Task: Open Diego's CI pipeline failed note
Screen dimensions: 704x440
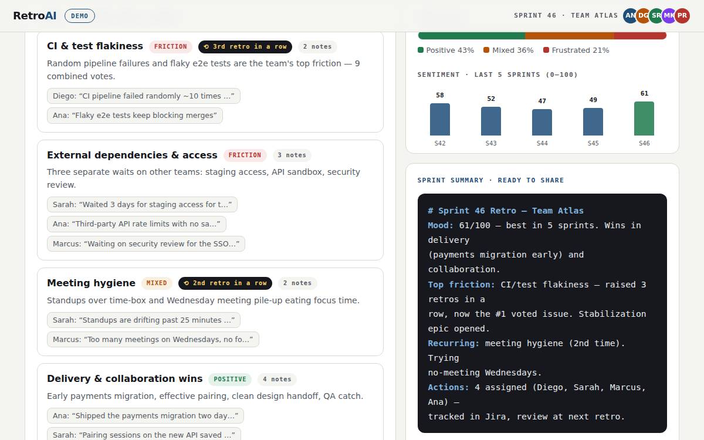Action: click(x=144, y=96)
